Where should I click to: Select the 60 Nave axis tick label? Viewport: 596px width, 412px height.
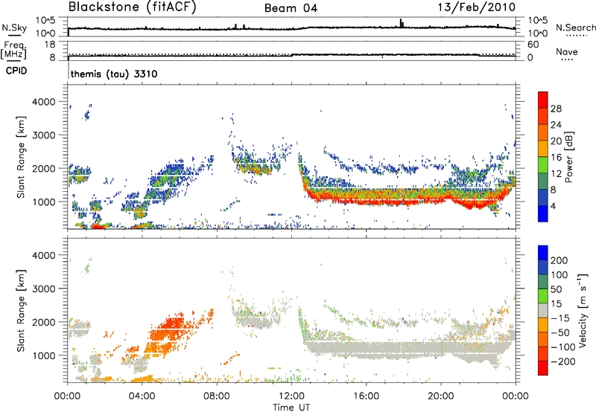pos(533,45)
